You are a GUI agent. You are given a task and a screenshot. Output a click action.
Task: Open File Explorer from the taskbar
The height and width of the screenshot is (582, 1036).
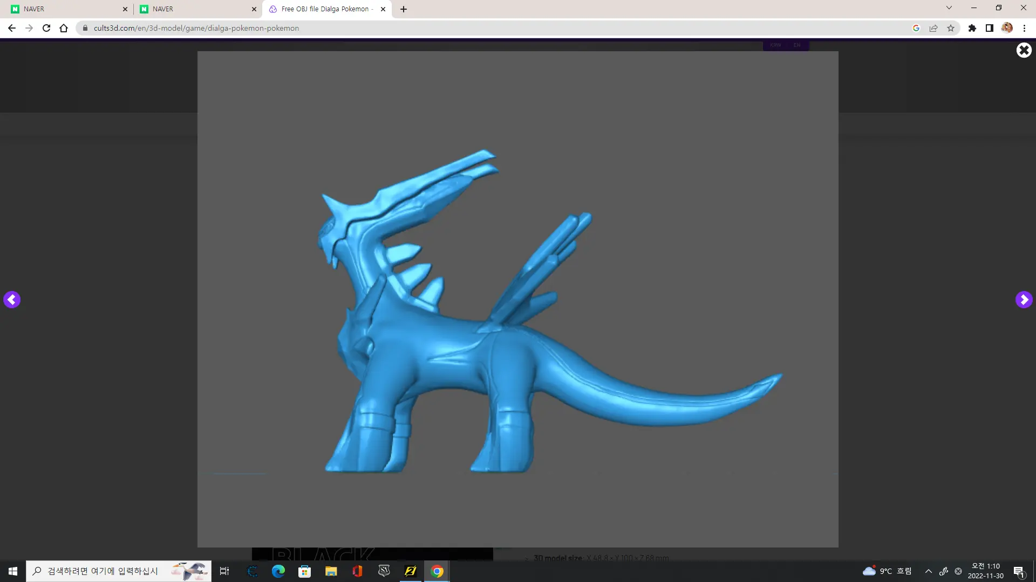pos(331,571)
